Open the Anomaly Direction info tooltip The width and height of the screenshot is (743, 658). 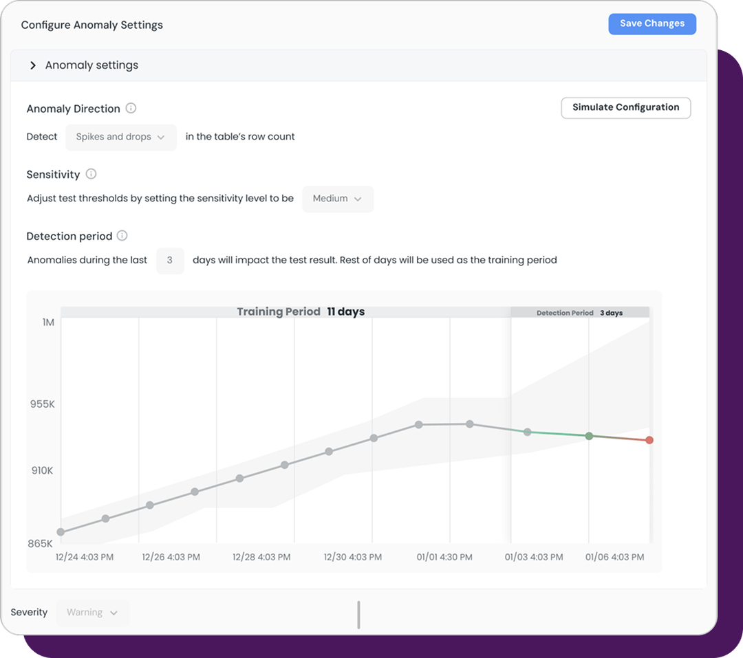click(132, 108)
